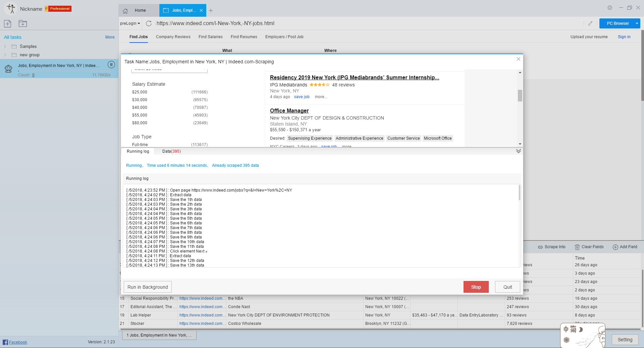Open Residency 2019 New York job link
This screenshot has width=644, height=348.
[355, 77]
